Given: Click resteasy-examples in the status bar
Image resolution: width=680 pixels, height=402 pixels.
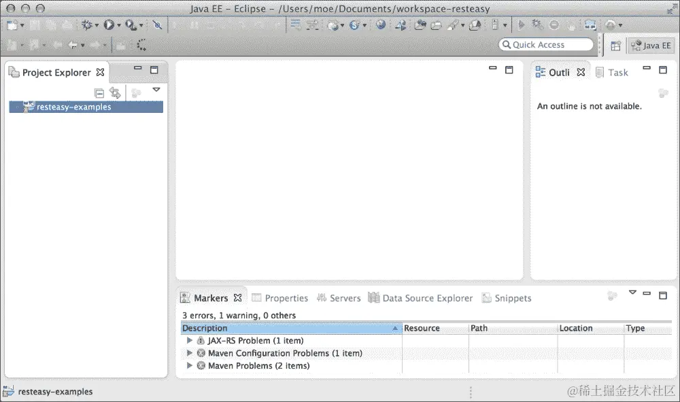Looking at the screenshot, I should [55, 392].
